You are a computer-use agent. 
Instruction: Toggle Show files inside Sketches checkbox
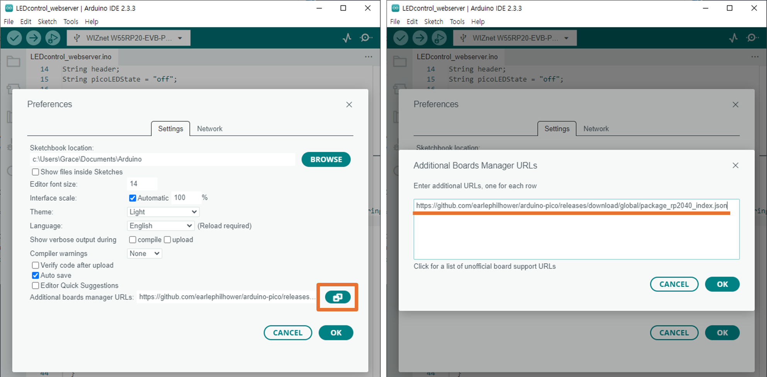tap(36, 172)
